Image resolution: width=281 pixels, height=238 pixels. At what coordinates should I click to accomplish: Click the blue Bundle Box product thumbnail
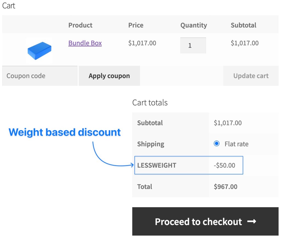pyautogui.click(x=39, y=50)
